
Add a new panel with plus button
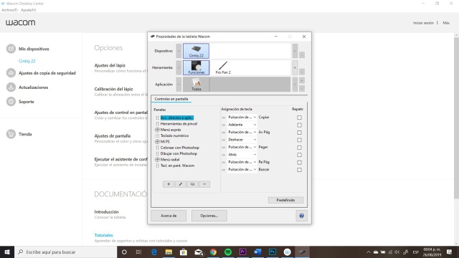(x=169, y=184)
